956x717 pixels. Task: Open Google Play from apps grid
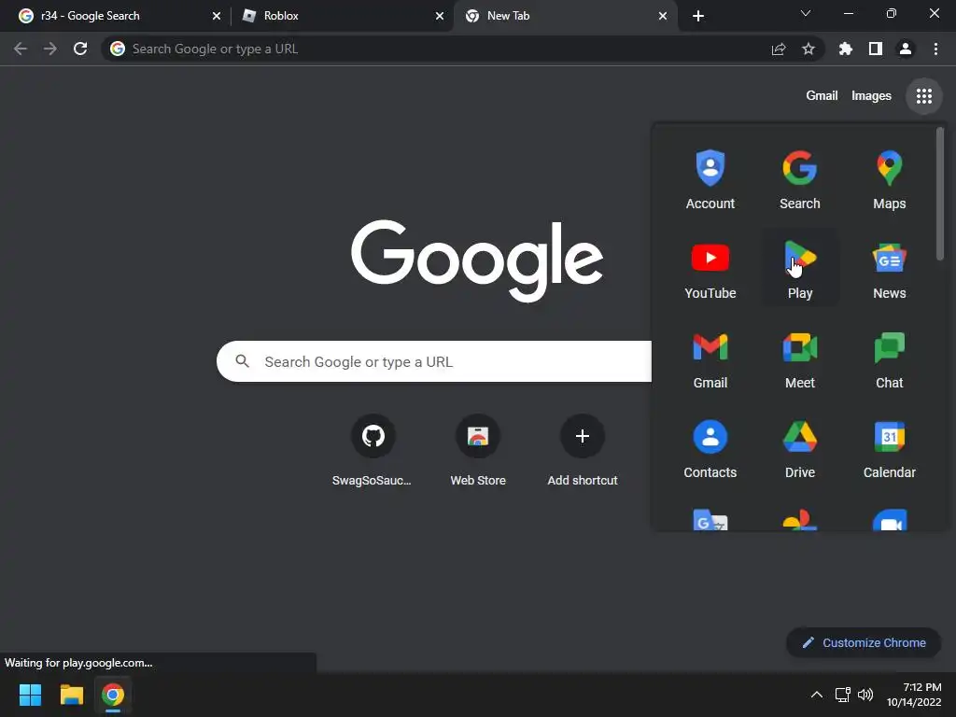tap(799, 270)
